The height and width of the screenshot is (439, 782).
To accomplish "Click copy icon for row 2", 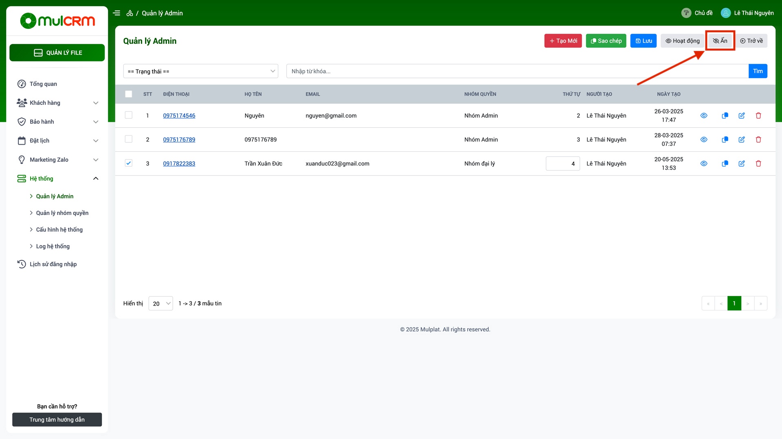I will pos(725,139).
